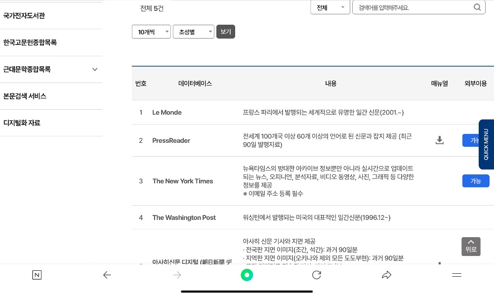Share the page with the share arrow
494x296 pixels.
(387, 275)
